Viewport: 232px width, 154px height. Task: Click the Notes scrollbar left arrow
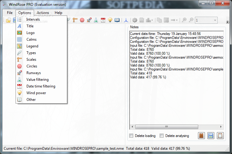132,127
